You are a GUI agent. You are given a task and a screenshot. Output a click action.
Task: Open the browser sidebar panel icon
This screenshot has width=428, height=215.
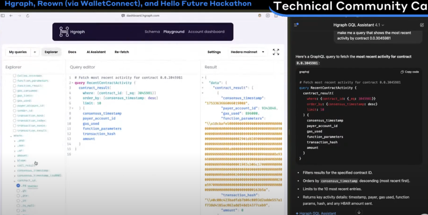coord(3,16)
